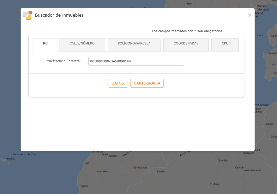Screen dimensions: 277x194
Task: Click Agadir on the background map
Action: [x=84, y=186]
